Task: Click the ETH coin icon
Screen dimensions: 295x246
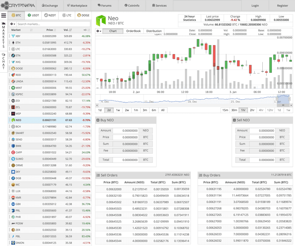Action: (x=13, y=43)
